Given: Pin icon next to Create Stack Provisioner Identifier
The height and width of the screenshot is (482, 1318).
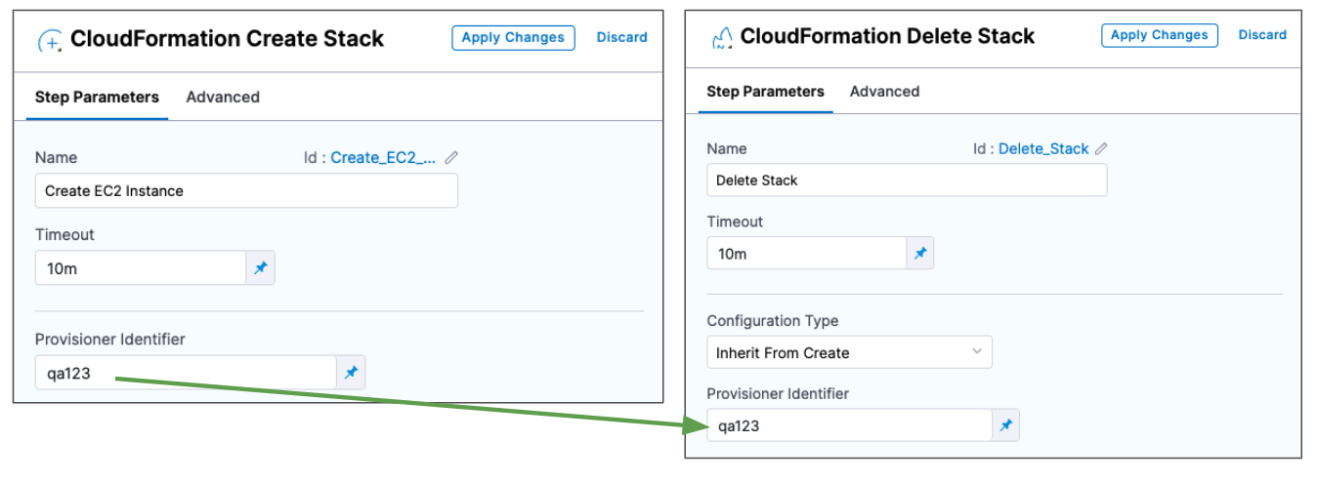Looking at the screenshot, I should [351, 372].
